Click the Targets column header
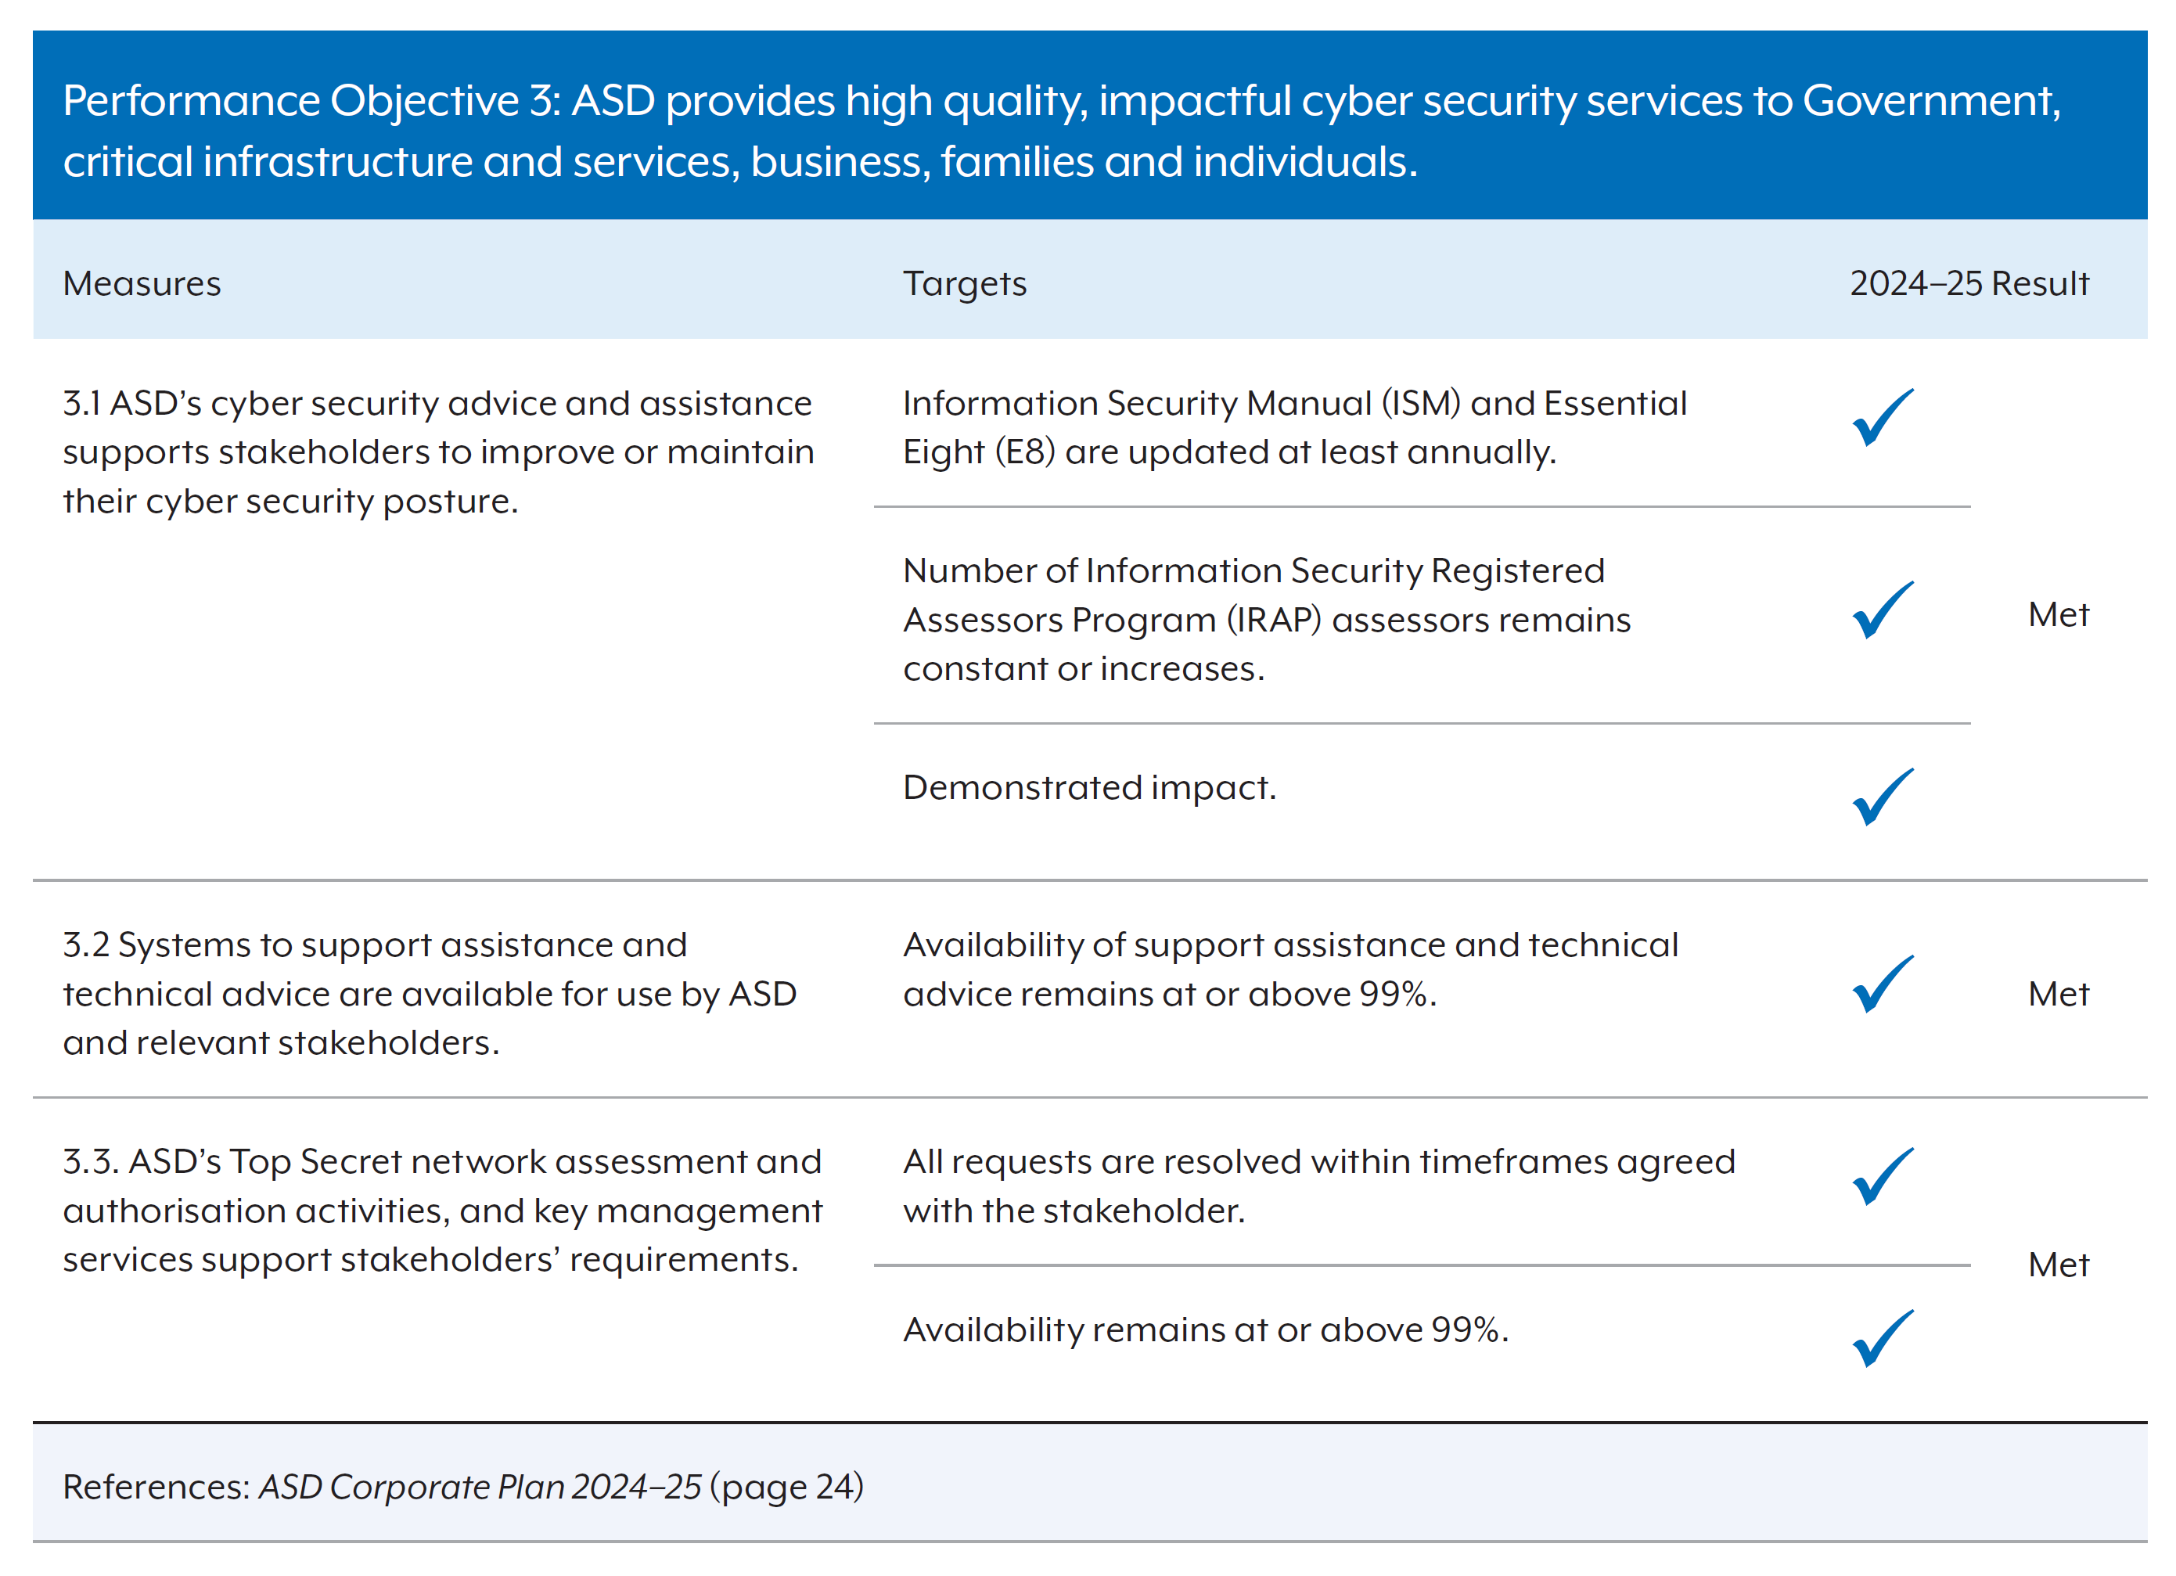 pyautogui.click(x=964, y=284)
